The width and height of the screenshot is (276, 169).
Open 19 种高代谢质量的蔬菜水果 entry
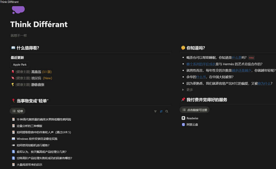pyautogui.click(x=44, y=119)
